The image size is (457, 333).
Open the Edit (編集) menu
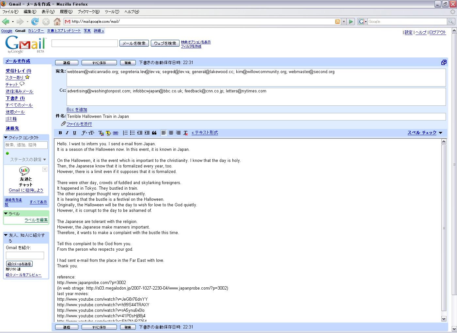pos(30,12)
